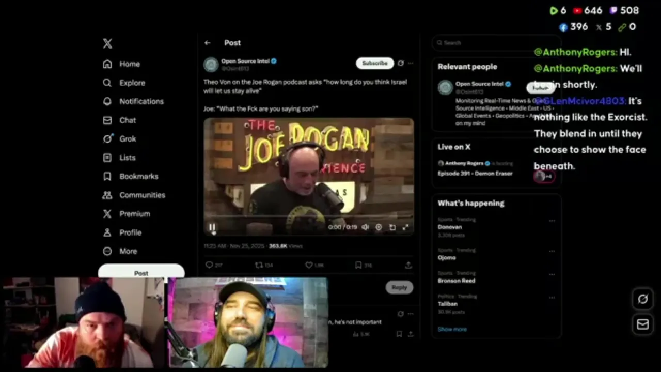Click the share icon under post

[x=408, y=265]
